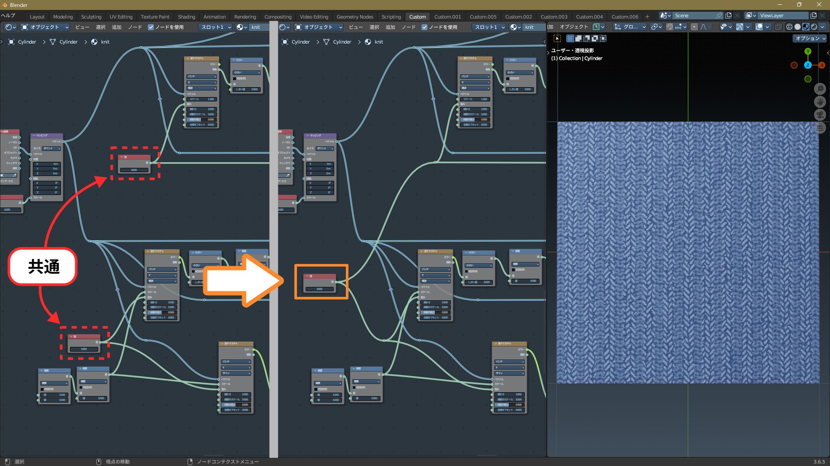Uncheck the right editor's ノードを使用 checkbox
830x466 pixels.
pyautogui.click(x=425, y=27)
